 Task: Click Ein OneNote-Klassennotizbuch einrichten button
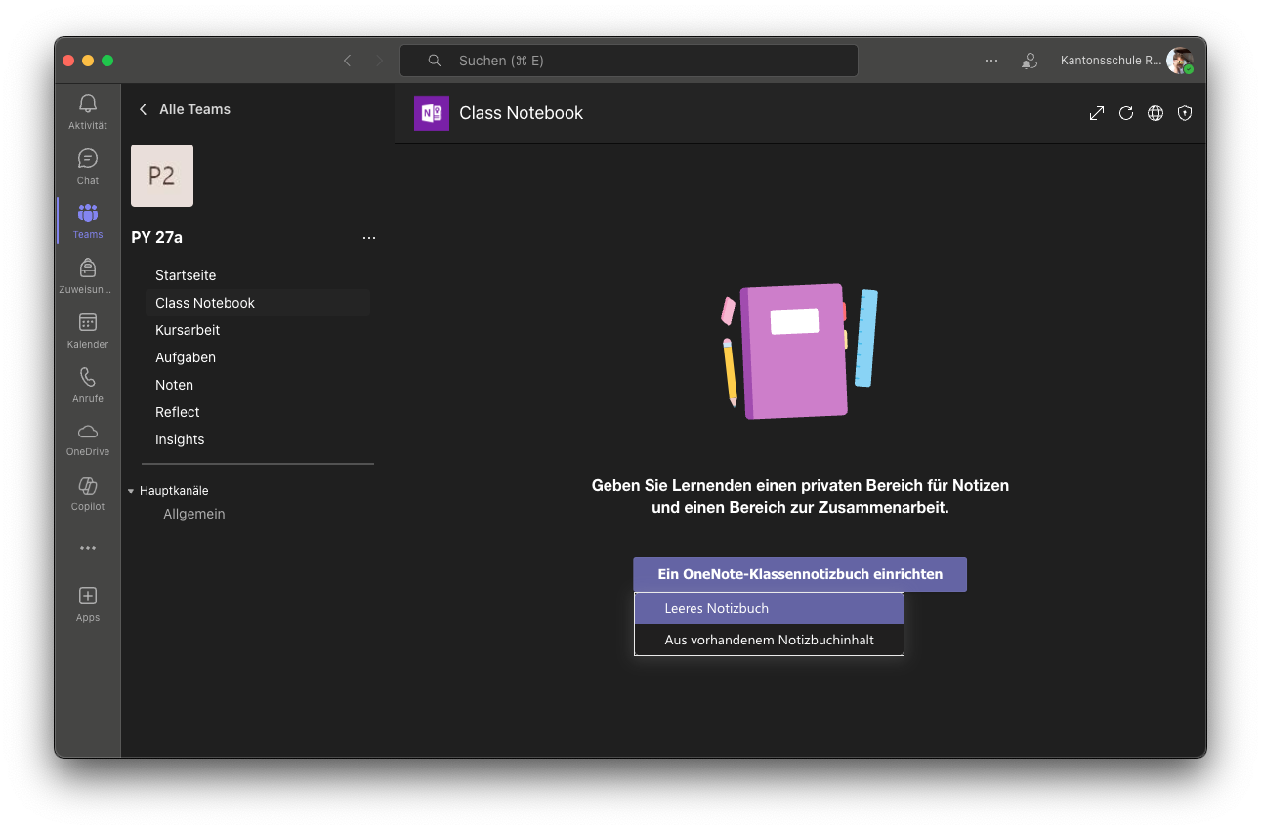800,574
